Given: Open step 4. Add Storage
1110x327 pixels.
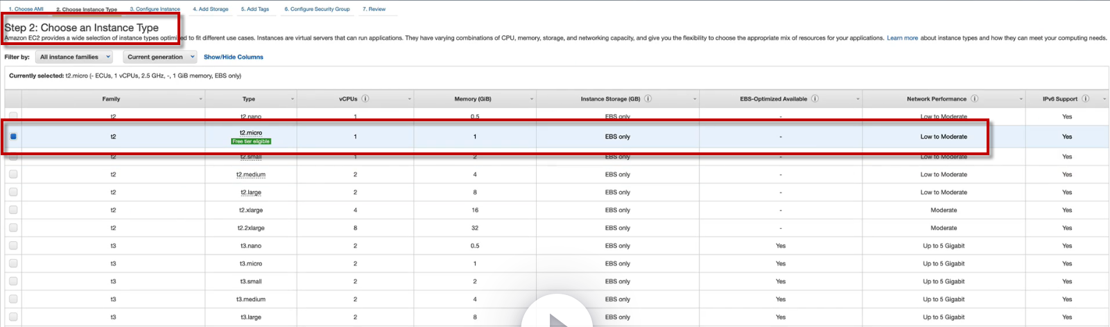Looking at the screenshot, I should pos(211,9).
